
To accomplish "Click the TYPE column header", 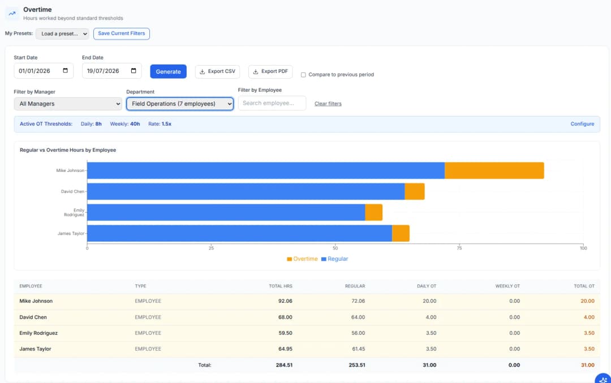I will [x=141, y=286].
